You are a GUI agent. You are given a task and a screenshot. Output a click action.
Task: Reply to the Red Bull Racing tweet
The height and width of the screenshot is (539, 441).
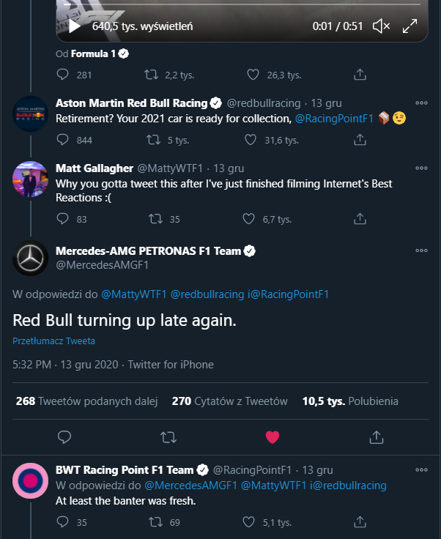(63, 140)
